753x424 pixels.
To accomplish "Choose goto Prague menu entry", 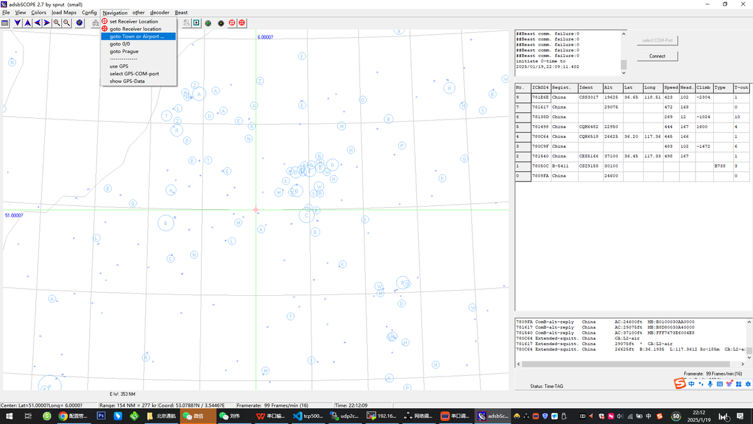I will coord(138,51).
